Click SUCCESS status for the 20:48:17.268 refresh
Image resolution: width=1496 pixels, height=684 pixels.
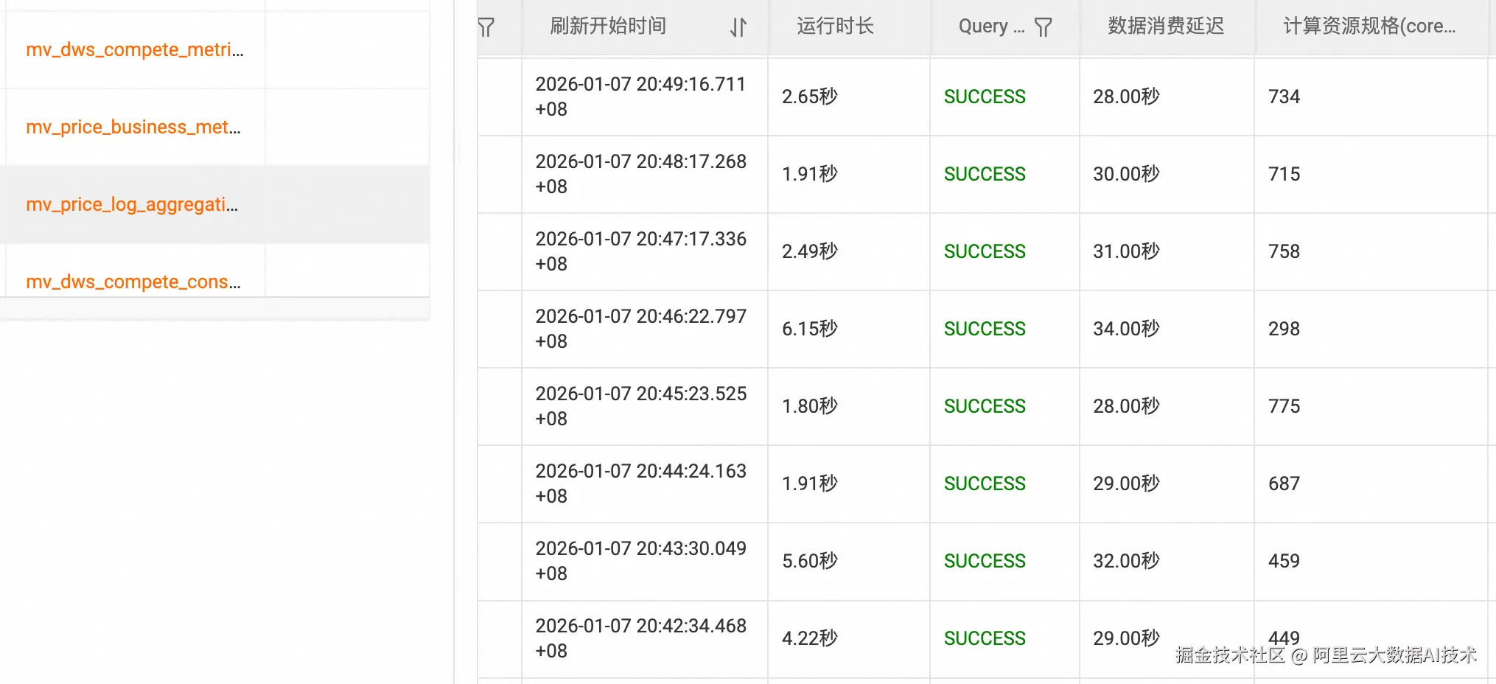point(985,174)
